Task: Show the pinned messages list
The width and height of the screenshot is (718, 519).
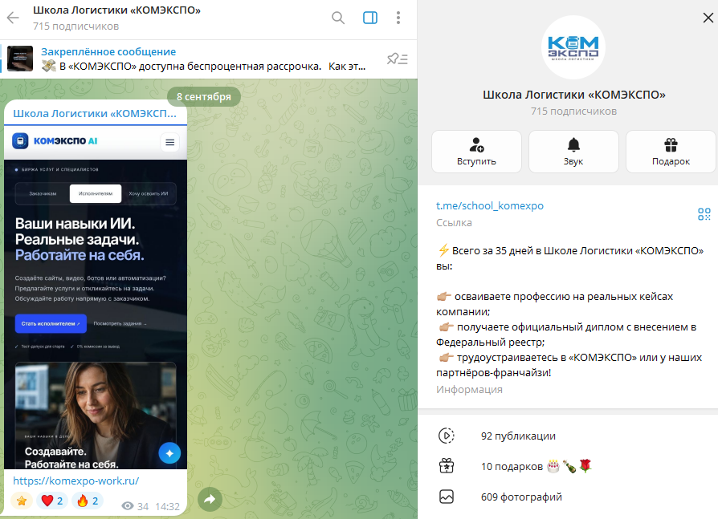Action: [x=397, y=59]
